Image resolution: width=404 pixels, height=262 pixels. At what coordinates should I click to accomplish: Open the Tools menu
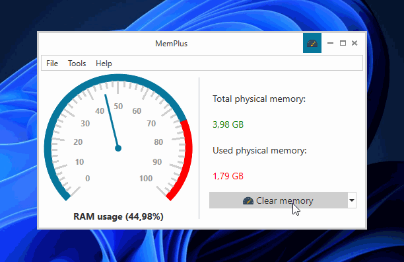77,64
